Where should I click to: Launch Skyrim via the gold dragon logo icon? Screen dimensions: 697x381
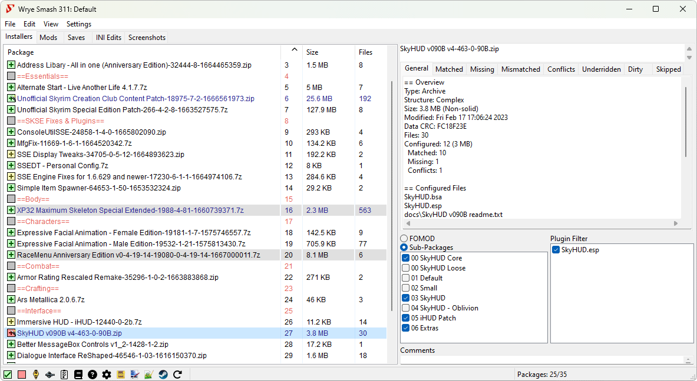[36, 375]
